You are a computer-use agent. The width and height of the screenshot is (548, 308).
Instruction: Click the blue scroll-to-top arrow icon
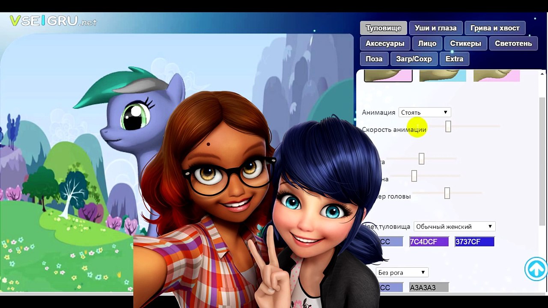(536, 269)
